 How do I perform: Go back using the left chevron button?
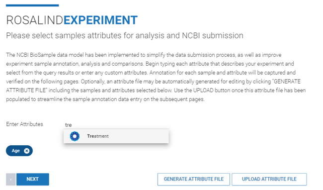point(11,179)
